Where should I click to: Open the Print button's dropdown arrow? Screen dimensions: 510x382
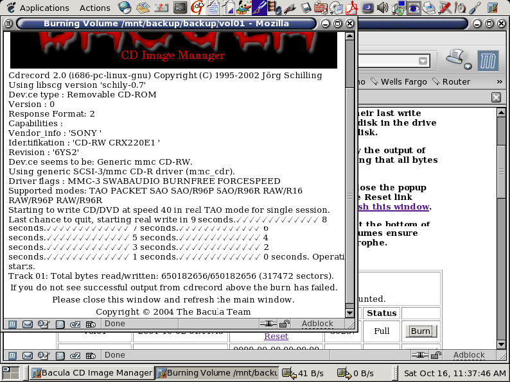[x=468, y=66]
